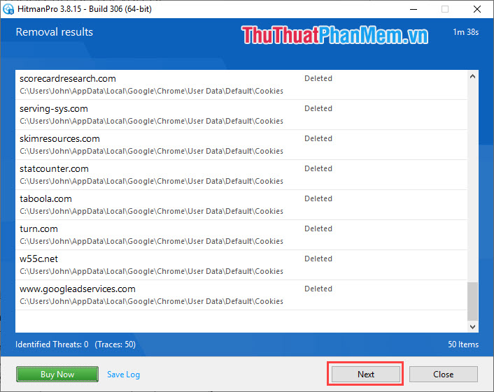494x392 pixels.
Task: Select the scorecardresearch.com entry
Action: click(x=241, y=85)
